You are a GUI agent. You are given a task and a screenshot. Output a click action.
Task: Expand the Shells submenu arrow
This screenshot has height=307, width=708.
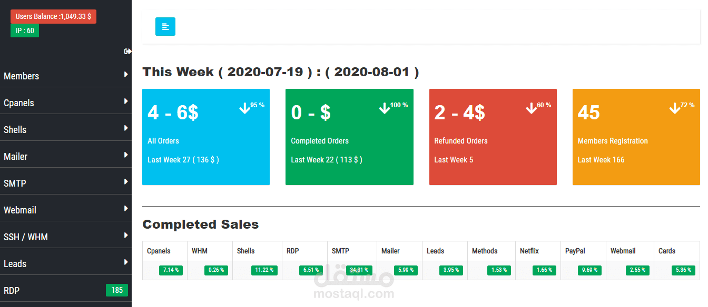(x=126, y=128)
